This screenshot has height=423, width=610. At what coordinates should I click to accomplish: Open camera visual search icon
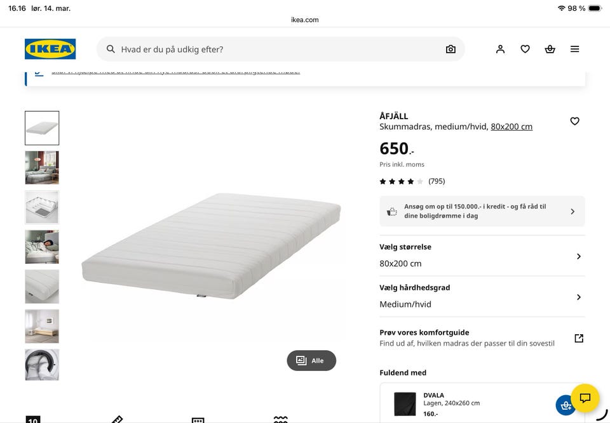(451, 49)
